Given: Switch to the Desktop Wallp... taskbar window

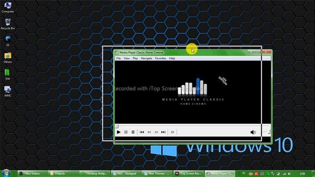Looking at the screenshot, I should (x=95, y=174).
